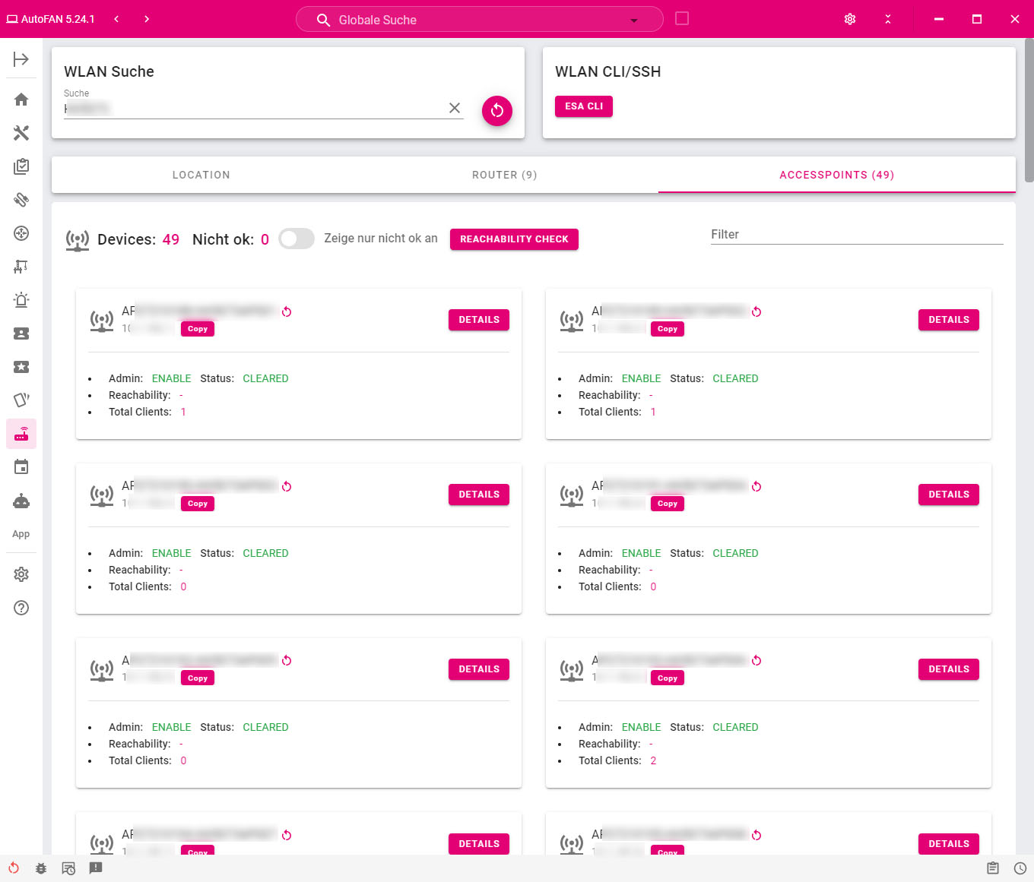The height and width of the screenshot is (882, 1034).
Task: Open the calendar sidebar icon
Action: coord(21,467)
